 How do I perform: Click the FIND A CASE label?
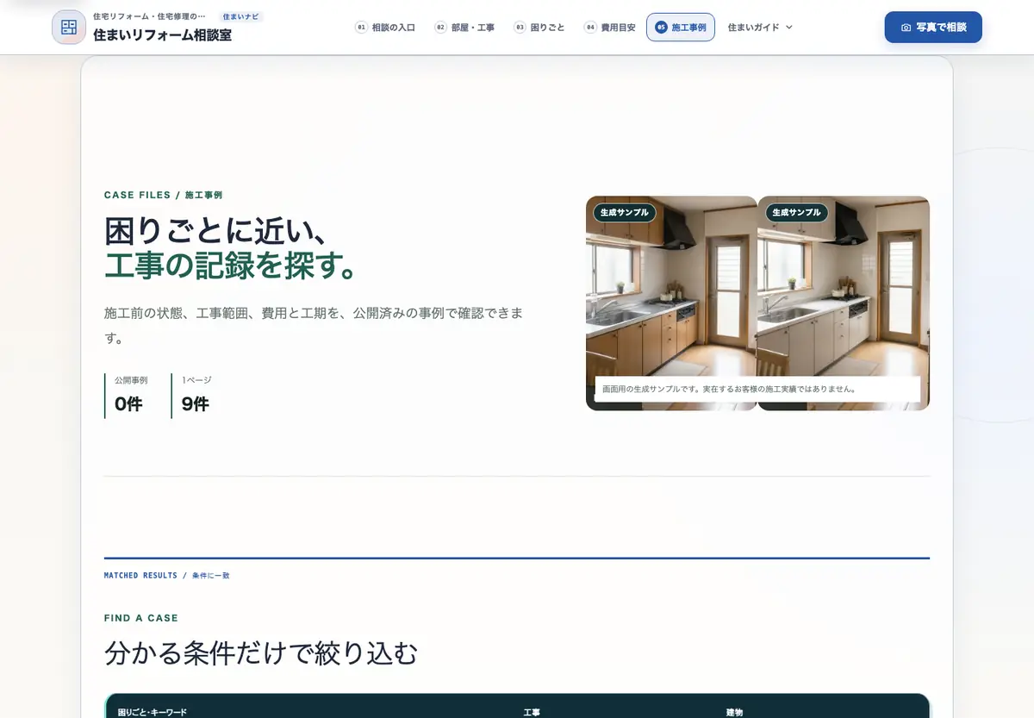[x=141, y=618]
